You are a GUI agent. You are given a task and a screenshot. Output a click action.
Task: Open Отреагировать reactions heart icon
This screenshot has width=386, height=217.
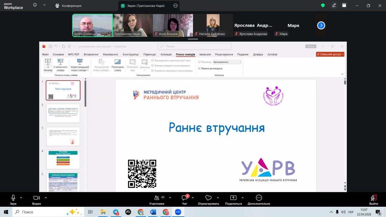coord(208,198)
